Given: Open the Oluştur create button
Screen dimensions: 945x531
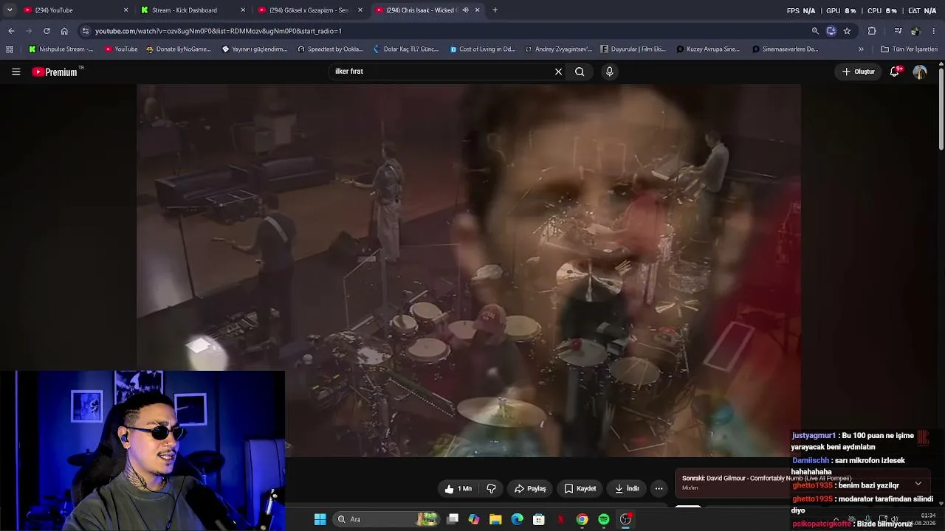Looking at the screenshot, I should pyautogui.click(x=859, y=72).
